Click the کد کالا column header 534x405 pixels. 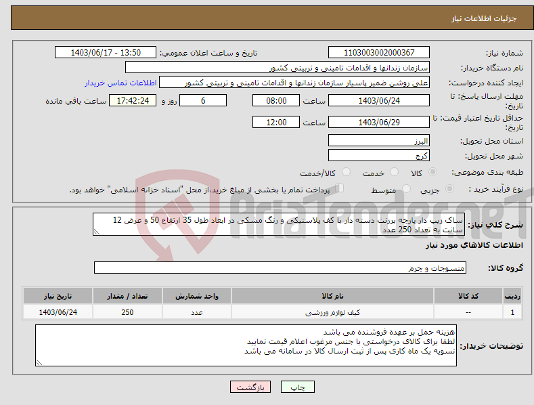point(468,296)
